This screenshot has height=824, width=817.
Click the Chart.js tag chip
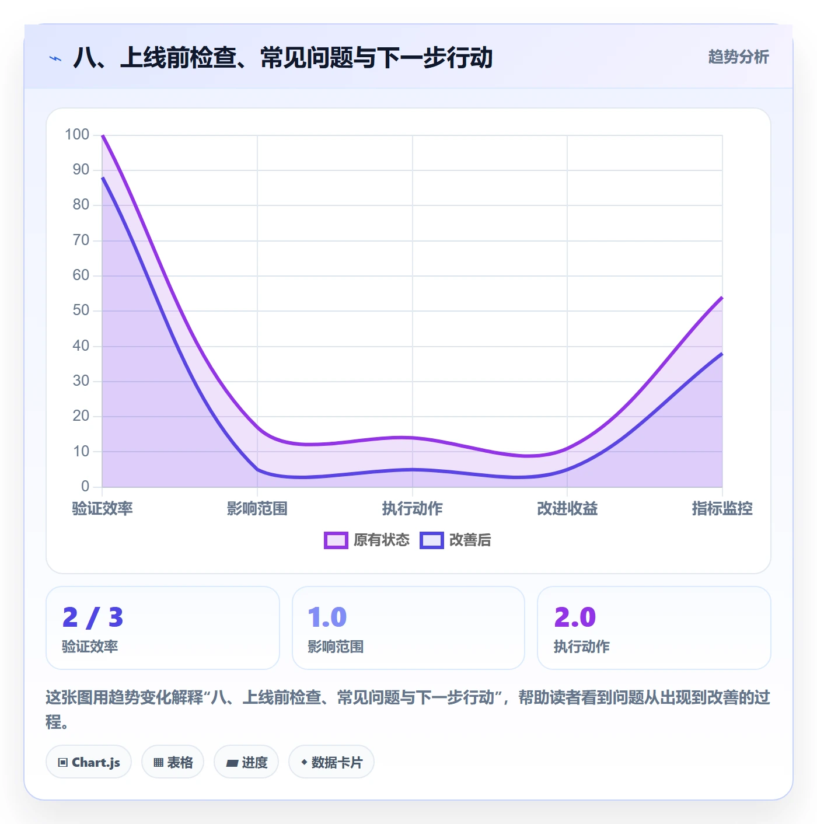(89, 762)
